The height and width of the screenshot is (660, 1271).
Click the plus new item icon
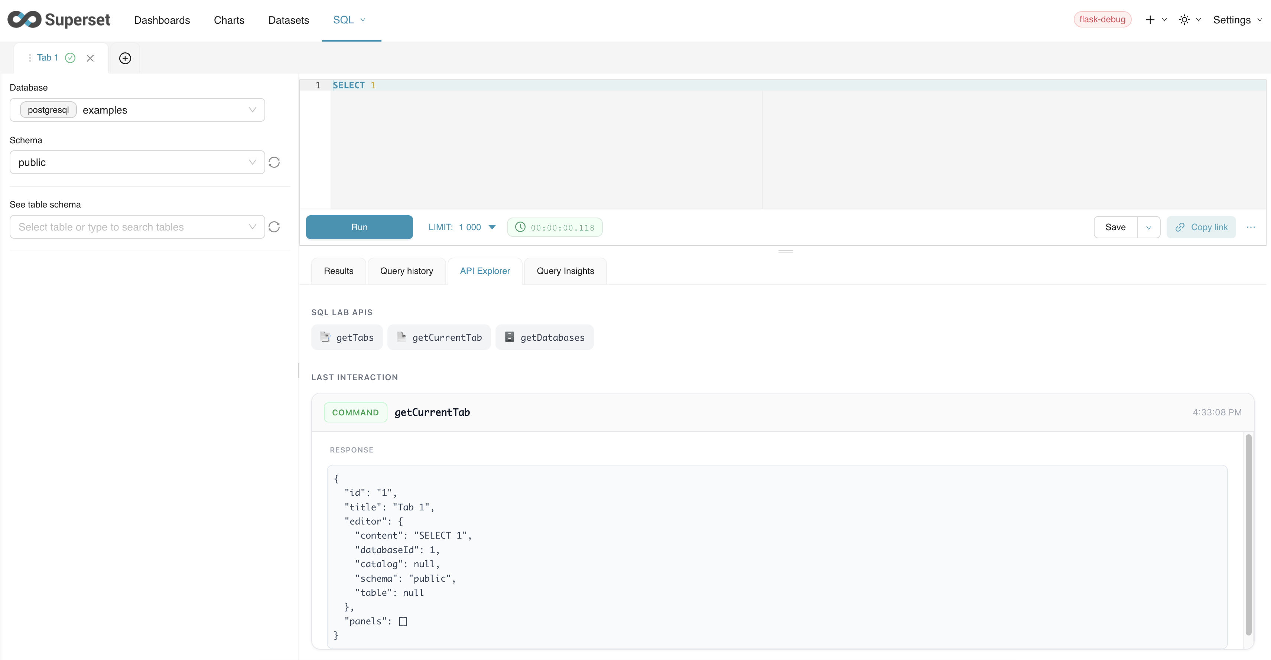[1150, 20]
